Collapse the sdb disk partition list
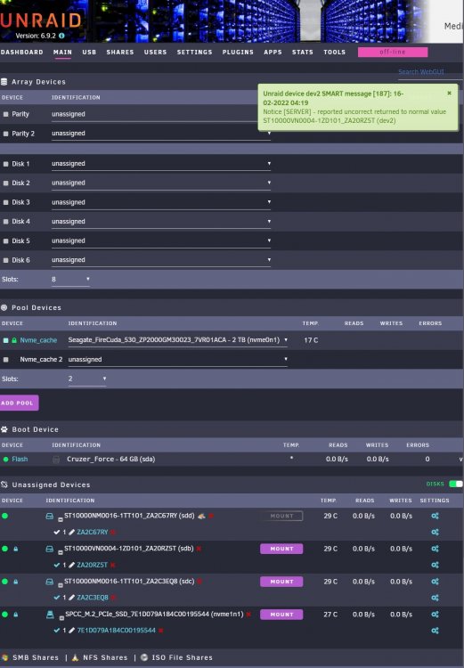The width and height of the screenshot is (464, 668). pos(61,552)
